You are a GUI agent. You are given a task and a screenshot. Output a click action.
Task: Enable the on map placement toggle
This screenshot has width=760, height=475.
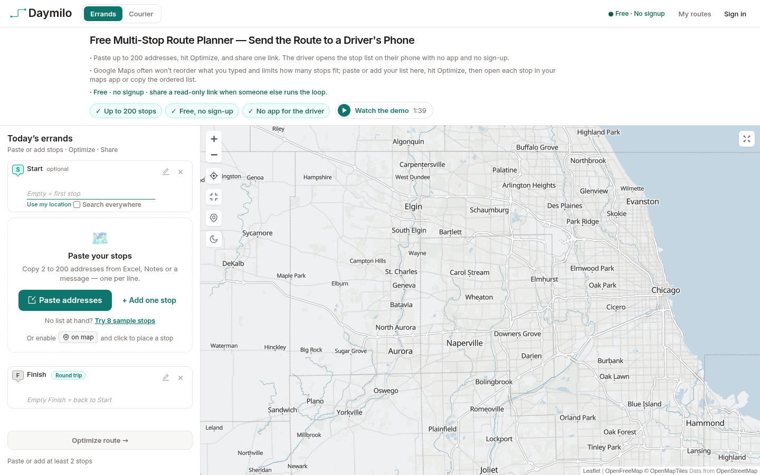[78, 337]
